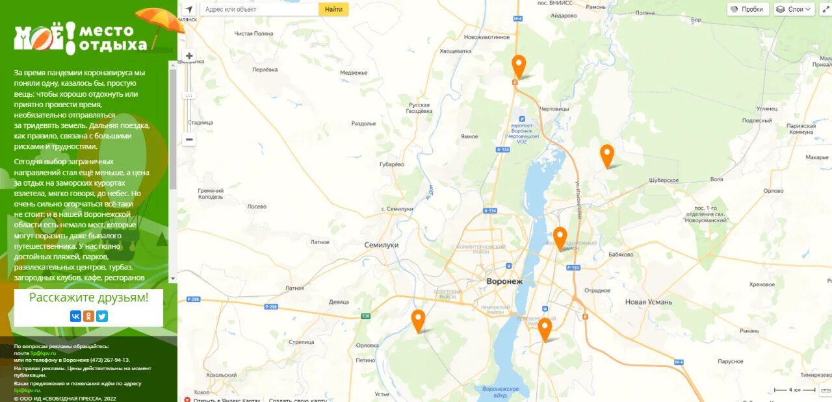Select the orange marker south of Voronezh
Image resolution: width=832 pixels, height=402 pixels.
coord(545,330)
